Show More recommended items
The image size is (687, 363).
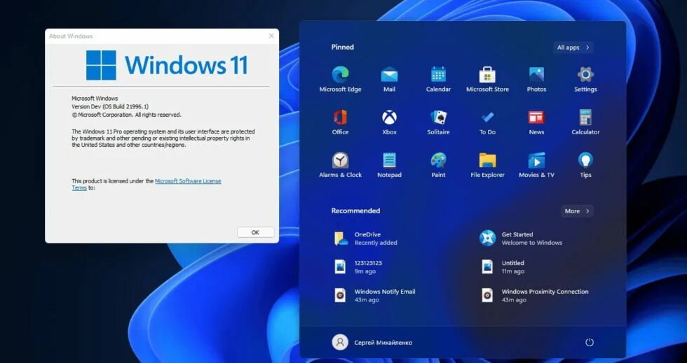click(x=577, y=211)
